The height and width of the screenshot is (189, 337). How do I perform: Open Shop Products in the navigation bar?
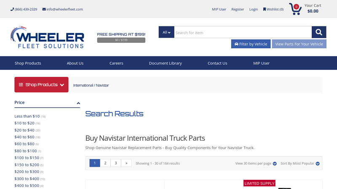28,63
